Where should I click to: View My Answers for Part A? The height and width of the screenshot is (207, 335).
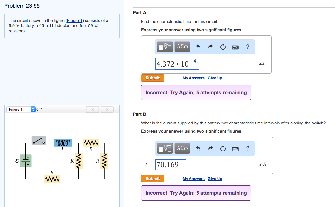[194, 78]
